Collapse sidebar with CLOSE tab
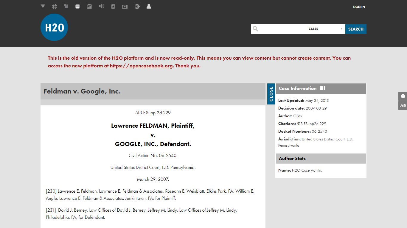 click(271, 94)
